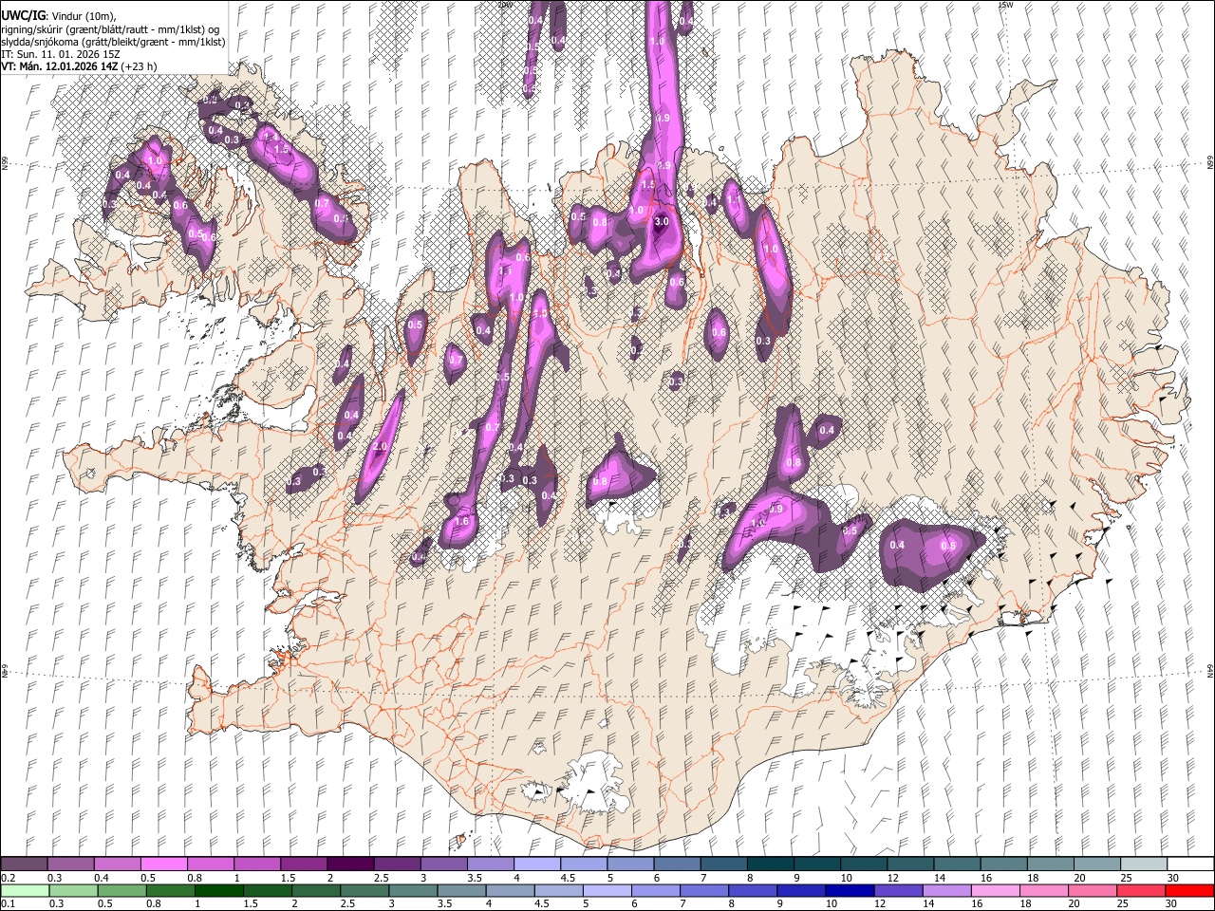This screenshot has height=911, width=1215.
Task: Click the "(+23 h)" forecast offset text
Action: pyautogui.click(x=139, y=66)
